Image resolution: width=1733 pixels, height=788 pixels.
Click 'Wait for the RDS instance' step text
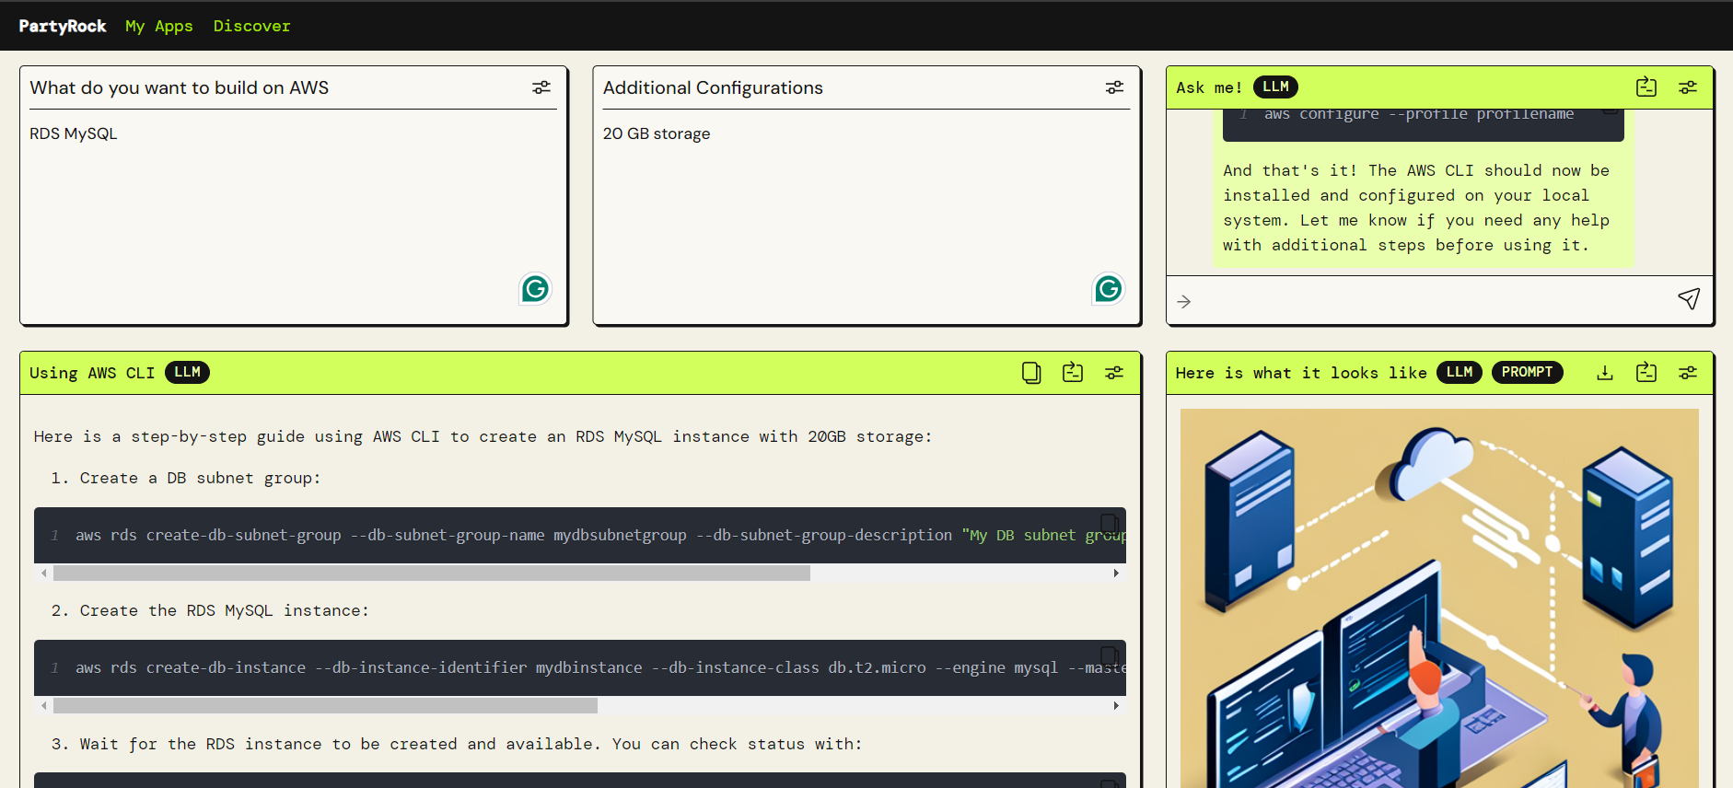[x=471, y=744]
